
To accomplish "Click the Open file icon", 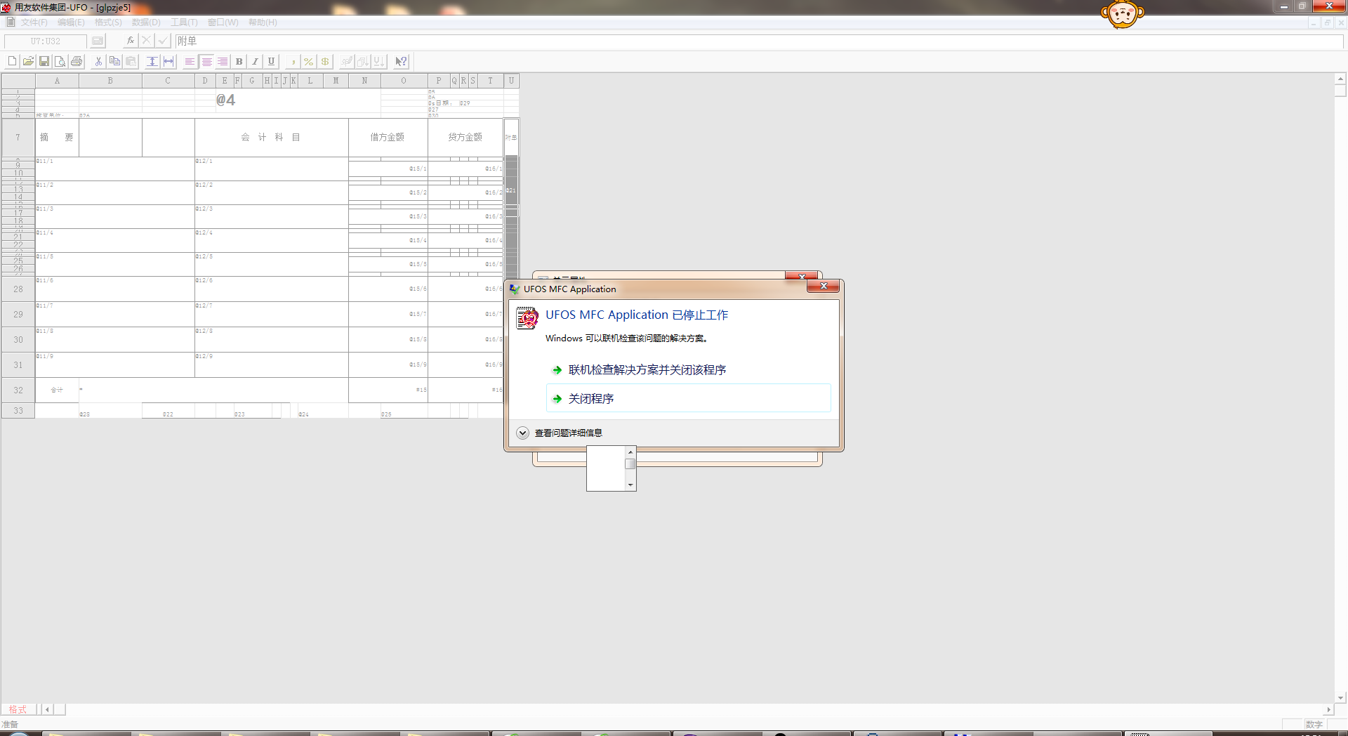I will 28,62.
